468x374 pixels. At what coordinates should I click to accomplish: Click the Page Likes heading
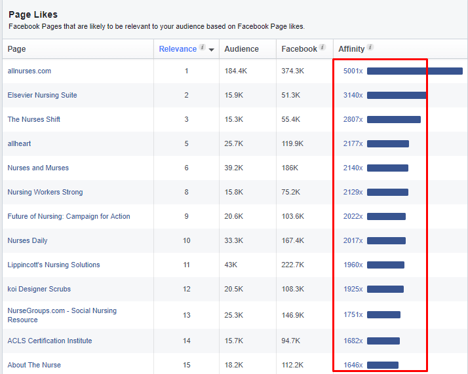click(33, 14)
